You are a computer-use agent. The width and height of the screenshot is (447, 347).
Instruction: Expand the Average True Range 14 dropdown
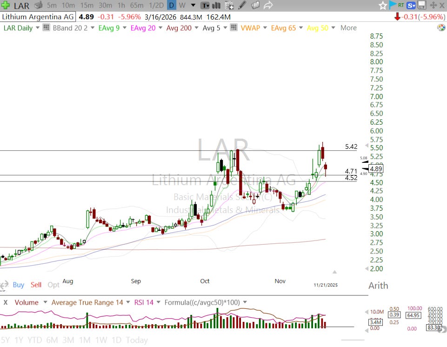click(x=128, y=302)
